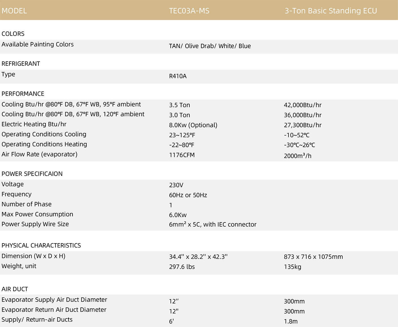Select 'Operating Conditions Cooling' label
Viewport: 398px width, 327px height.
[44, 134]
